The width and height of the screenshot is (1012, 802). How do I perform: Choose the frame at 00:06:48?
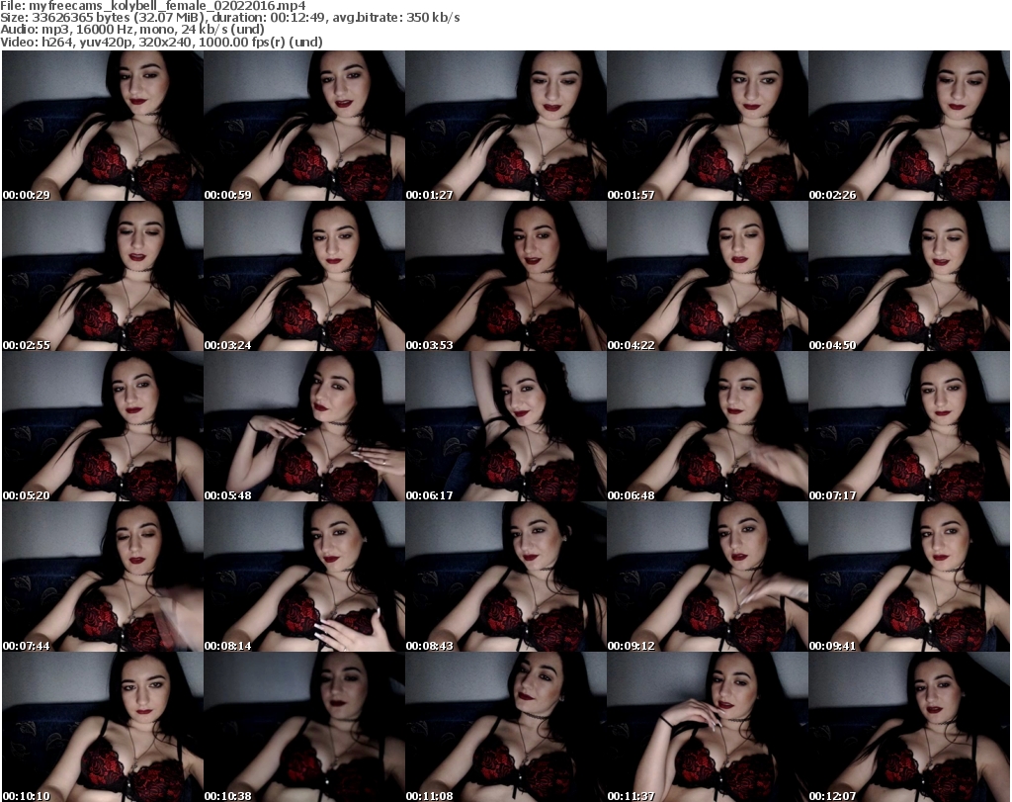click(708, 427)
